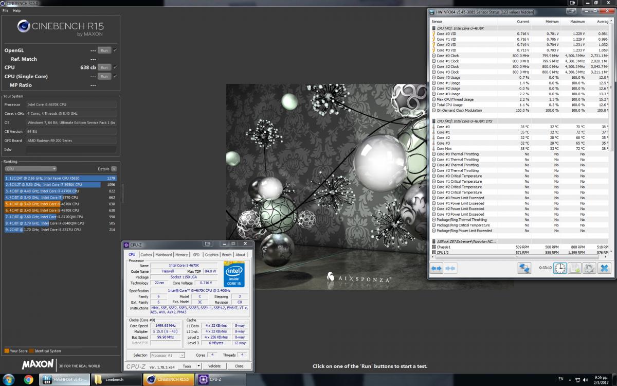
Task: Click the MAXON logo at bottom left
Action: coord(38,364)
